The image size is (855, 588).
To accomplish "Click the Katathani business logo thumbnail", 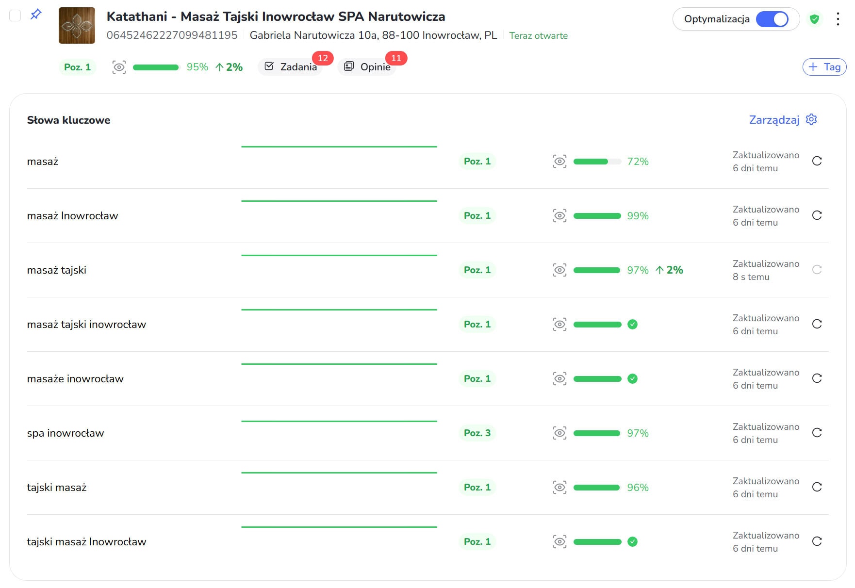I will [x=77, y=26].
